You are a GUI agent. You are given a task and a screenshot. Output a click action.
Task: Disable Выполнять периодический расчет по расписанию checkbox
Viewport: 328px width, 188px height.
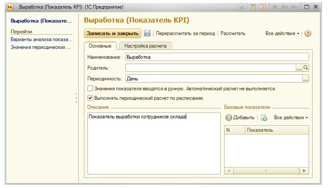[x=90, y=98]
